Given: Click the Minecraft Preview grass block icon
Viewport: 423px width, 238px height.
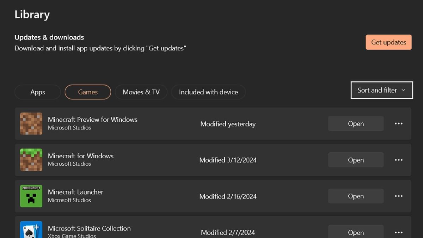Looking at the screenshot, I should (x=31, y=123).
